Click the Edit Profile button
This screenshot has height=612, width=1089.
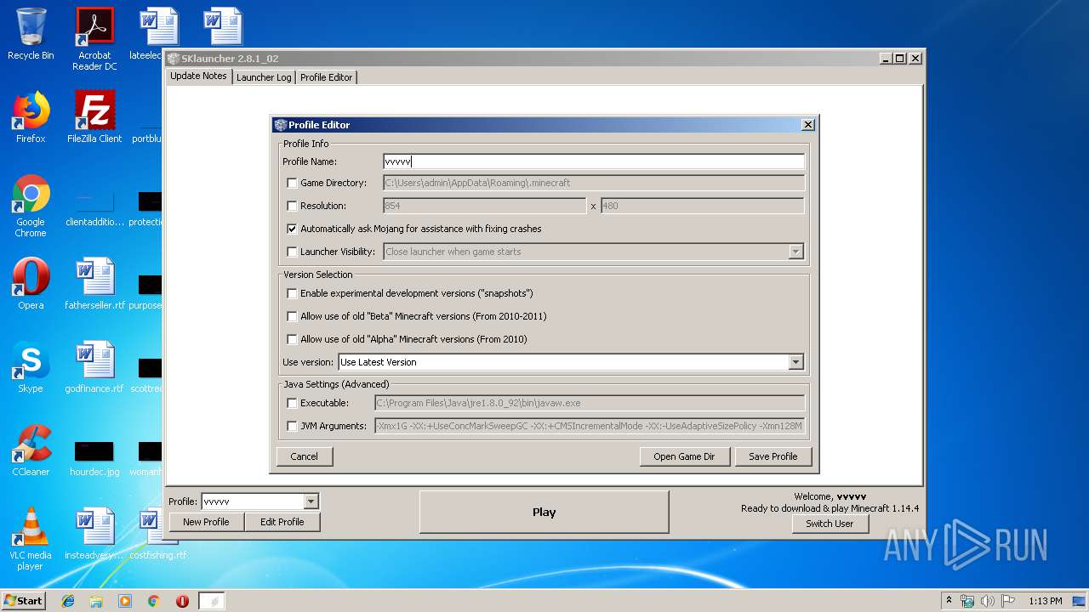(282, 522)
